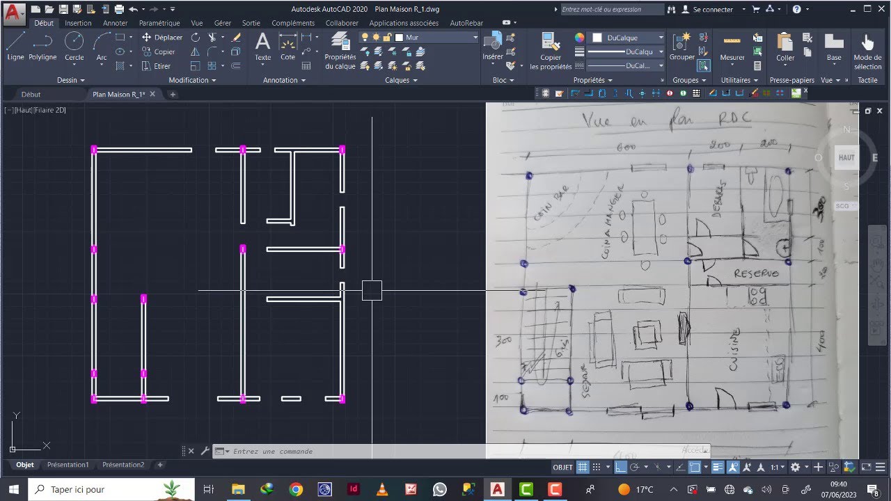Expand the Utilitaires panel dropdown
The height and width of the screenshot is (501, 891).
739,80
